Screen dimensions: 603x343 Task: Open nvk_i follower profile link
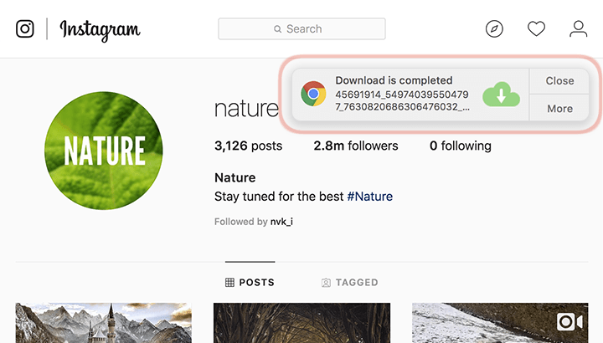(281, 222)
